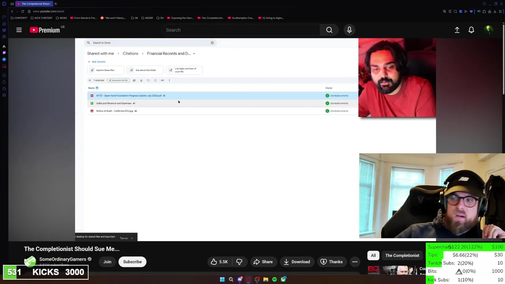Sort files by Name column arrow

click(97, 88)
